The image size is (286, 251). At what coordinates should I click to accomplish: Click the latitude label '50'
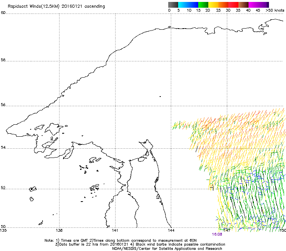pyautogui.click(x=3, y=226)
